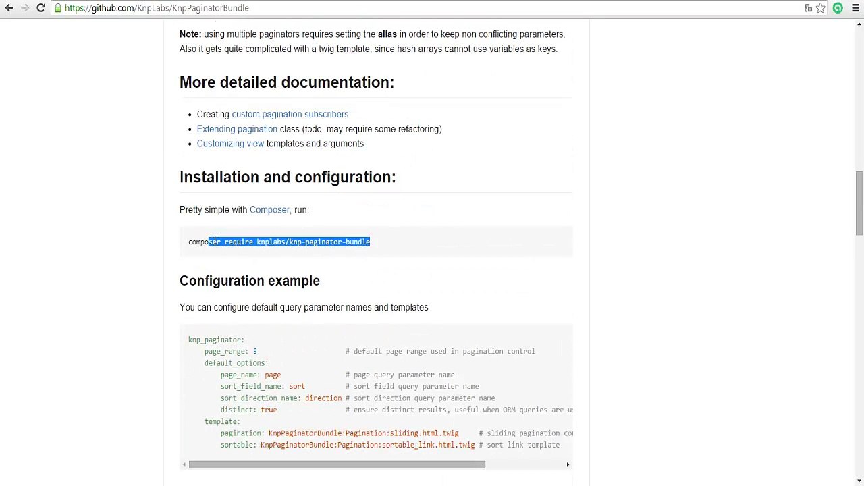864x486 pixels.
Task: Click the sliding.html.twig pagination template value
Action: [363, 433]
